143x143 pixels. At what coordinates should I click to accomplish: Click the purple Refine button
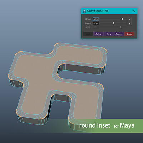pyautogui.click(x=98, y=34)
